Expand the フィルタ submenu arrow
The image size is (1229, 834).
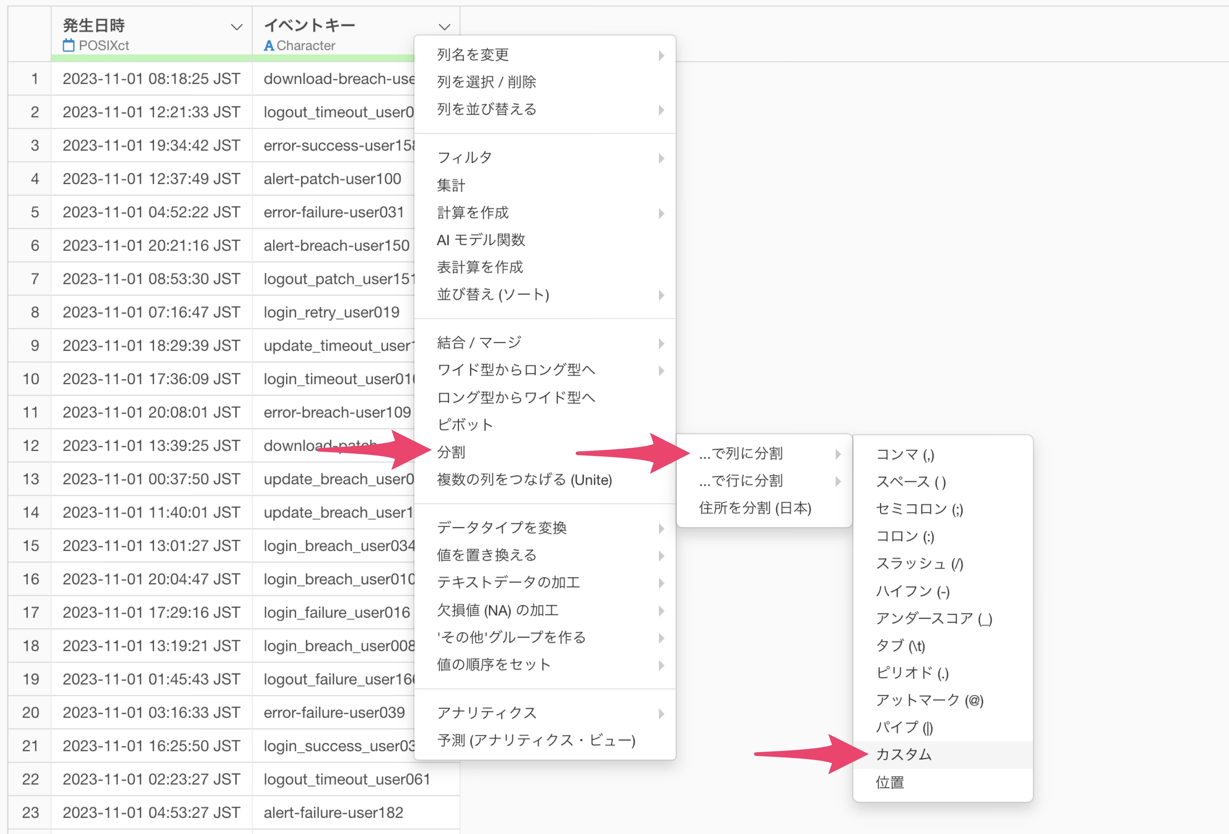[661, 158]
